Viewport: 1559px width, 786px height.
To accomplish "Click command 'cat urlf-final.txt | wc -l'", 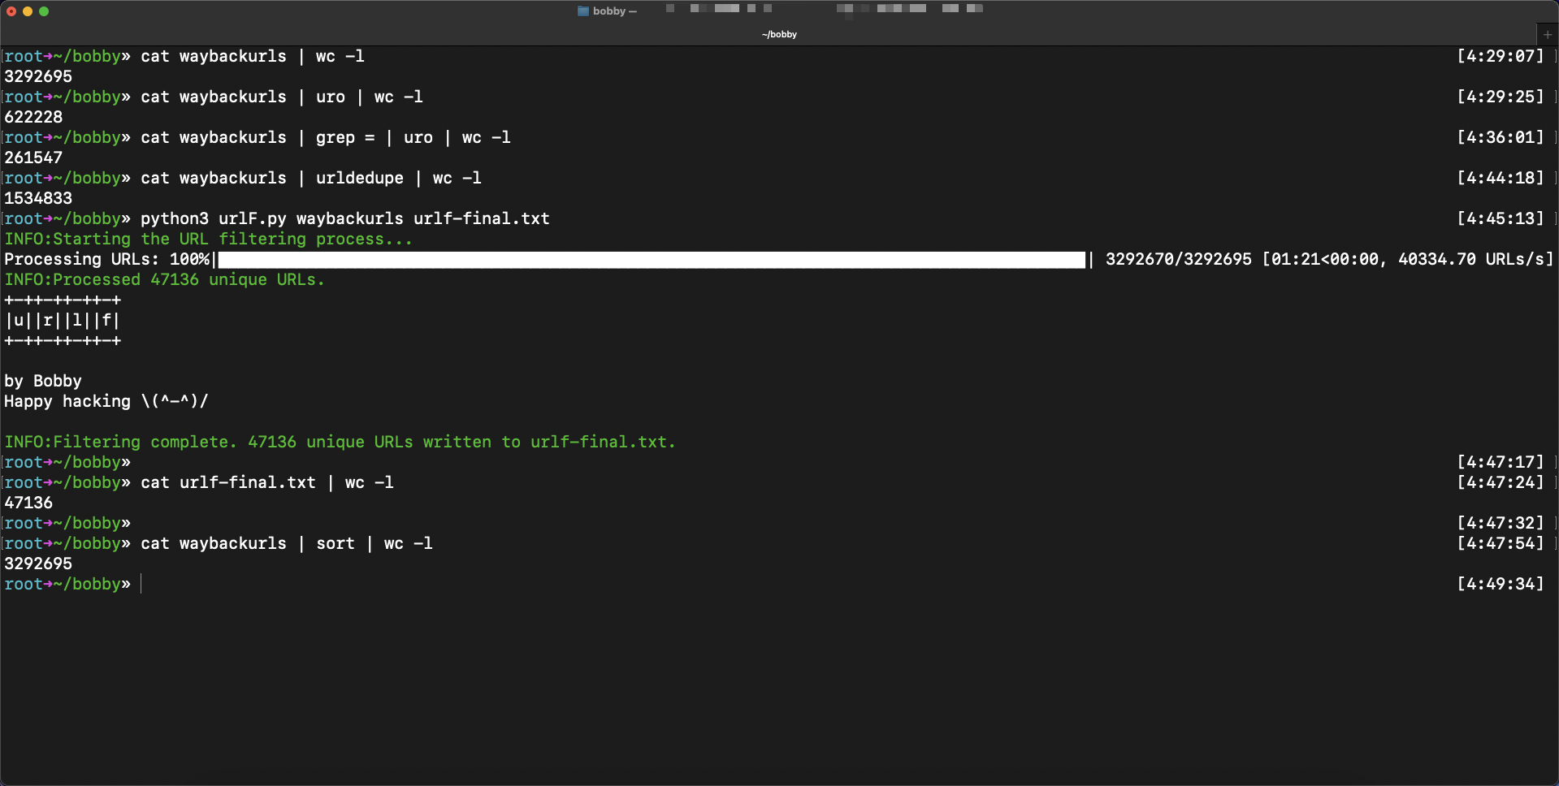I will [x=267, y=482].
